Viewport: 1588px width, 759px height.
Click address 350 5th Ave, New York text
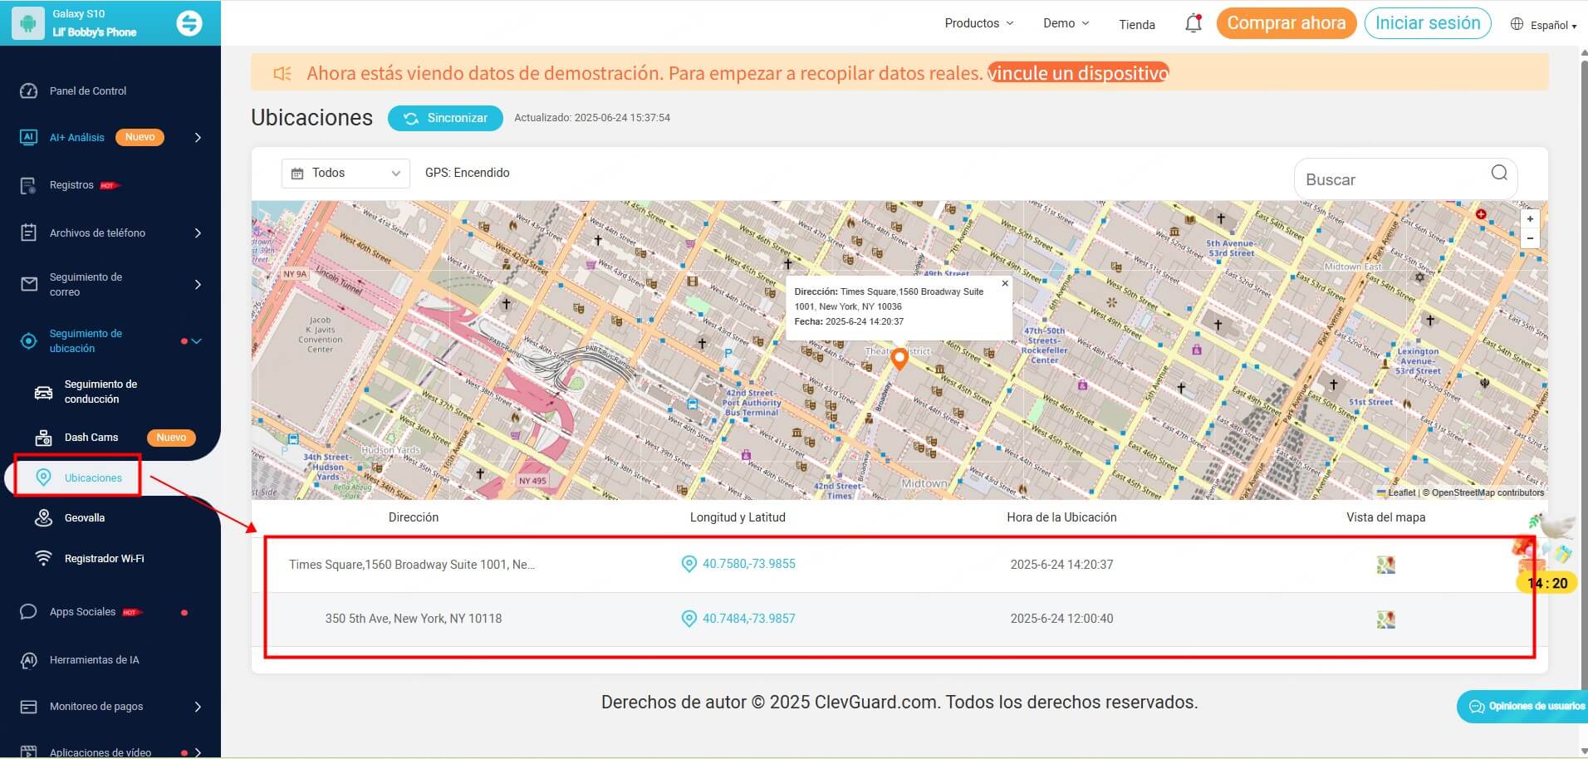413,619
